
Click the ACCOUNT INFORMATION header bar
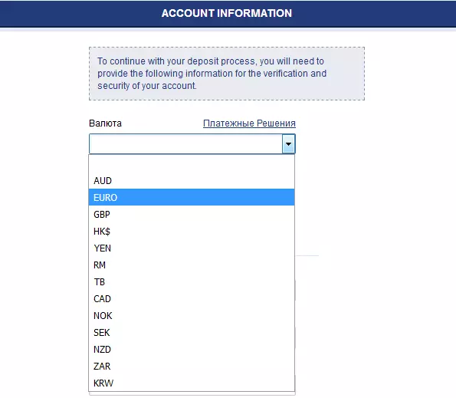[228, 13]
